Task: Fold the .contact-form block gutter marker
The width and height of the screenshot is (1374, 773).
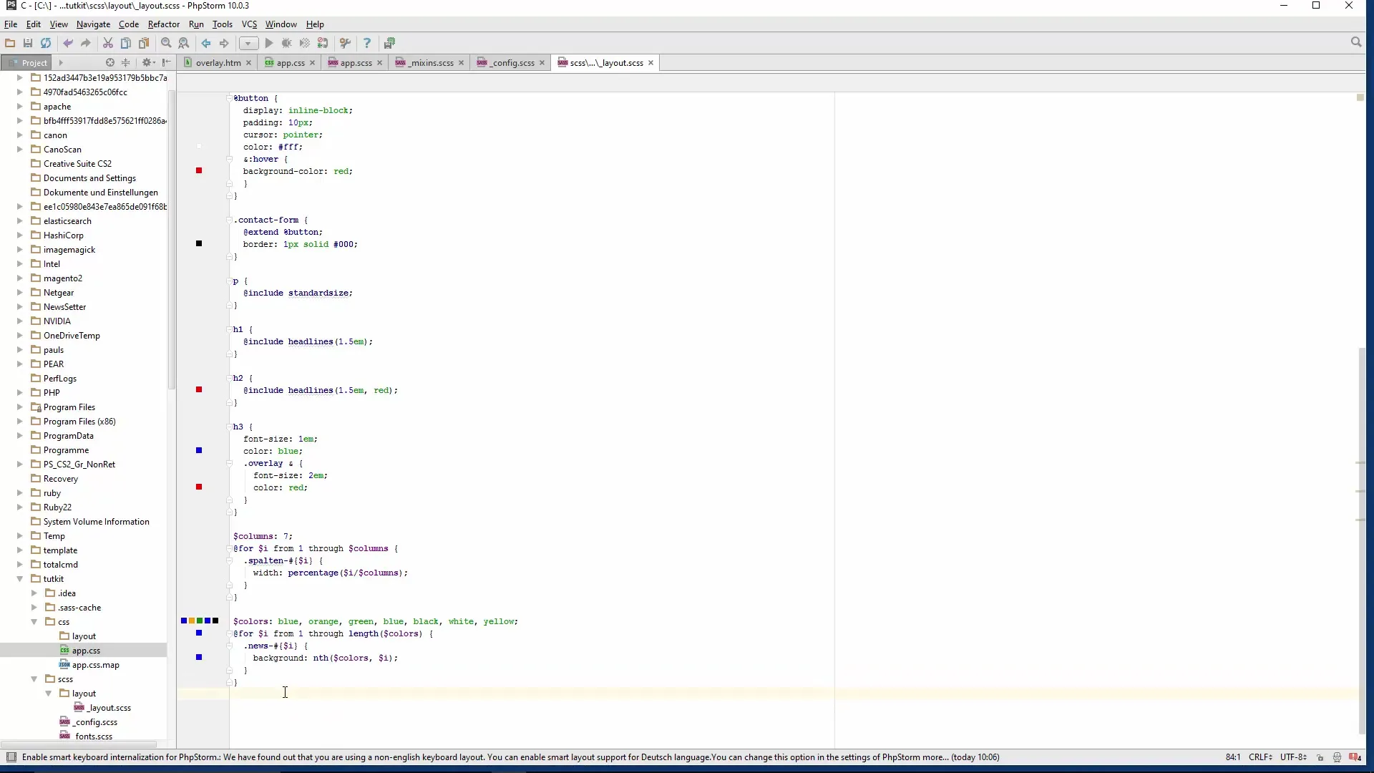Action: 230,220
